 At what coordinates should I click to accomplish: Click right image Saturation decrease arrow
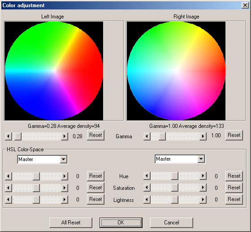coord(147,188)
